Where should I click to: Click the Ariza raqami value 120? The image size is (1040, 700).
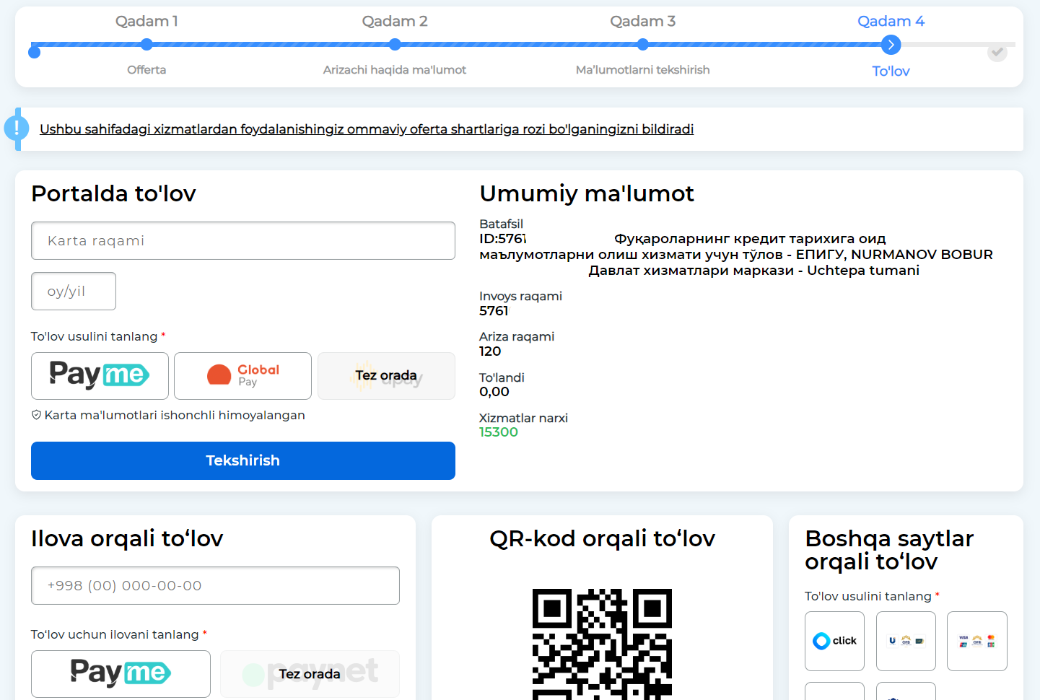click(490, 351)
